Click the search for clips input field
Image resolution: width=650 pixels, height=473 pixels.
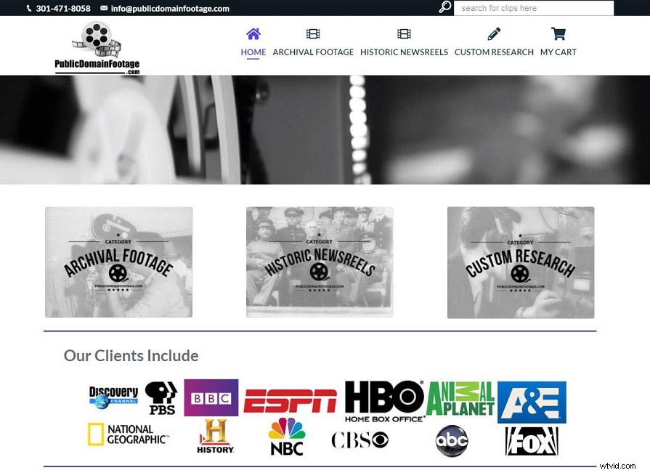pyautogui.click(x=534, y=8)
